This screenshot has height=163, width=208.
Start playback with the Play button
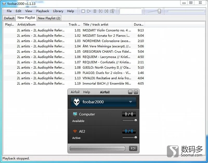pyautogui.click(x=89, y=11)
